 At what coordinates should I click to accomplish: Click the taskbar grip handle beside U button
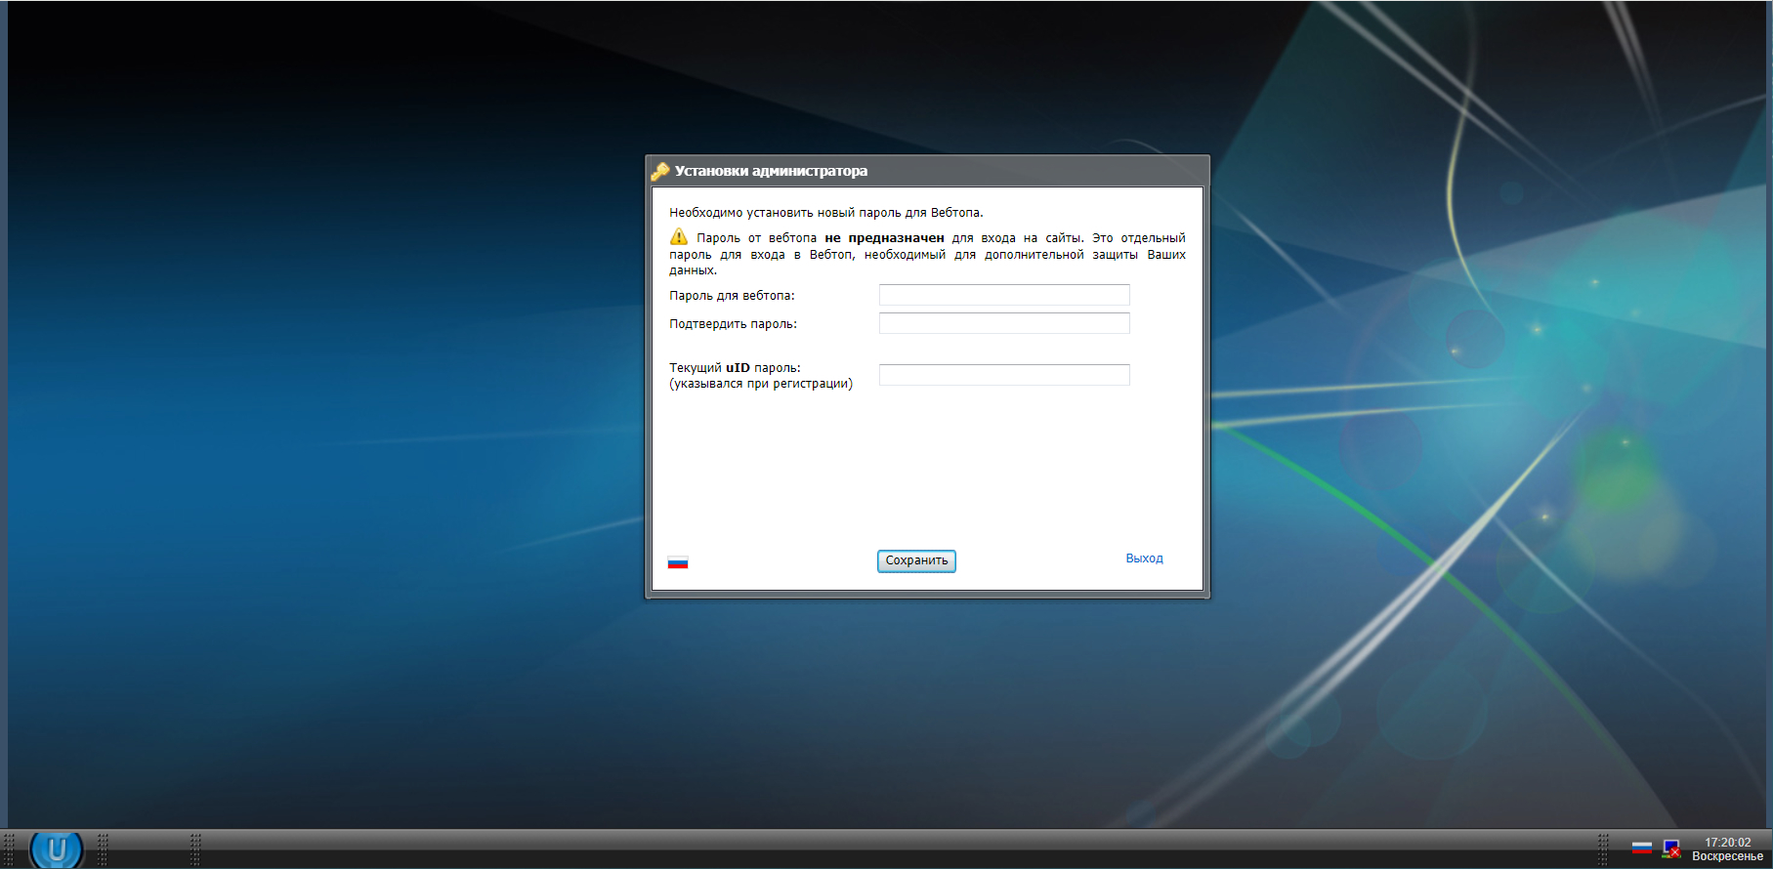(x=103, y=849)
